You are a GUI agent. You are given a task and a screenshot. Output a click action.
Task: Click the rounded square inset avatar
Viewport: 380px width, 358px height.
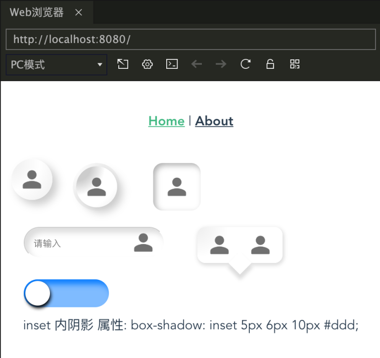point(177,187)
